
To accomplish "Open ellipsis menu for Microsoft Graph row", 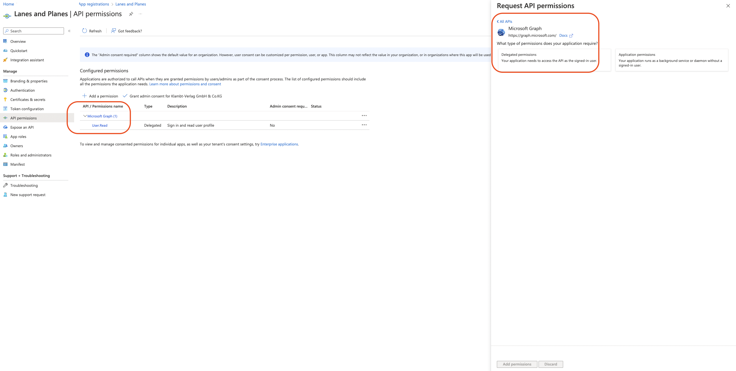I will (x=364, y=116).
